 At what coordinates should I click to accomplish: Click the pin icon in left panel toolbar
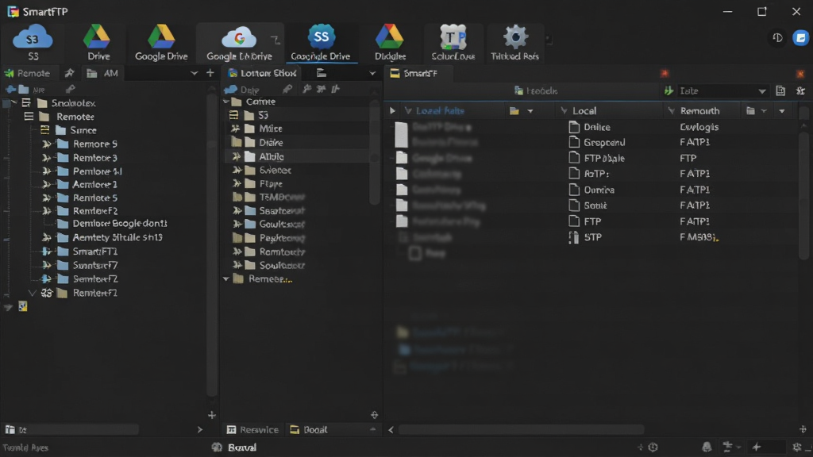click(70, 89)
